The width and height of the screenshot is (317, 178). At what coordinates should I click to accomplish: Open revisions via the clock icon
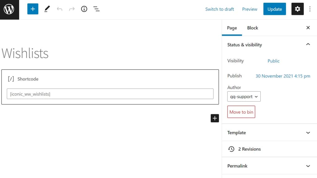231,149
